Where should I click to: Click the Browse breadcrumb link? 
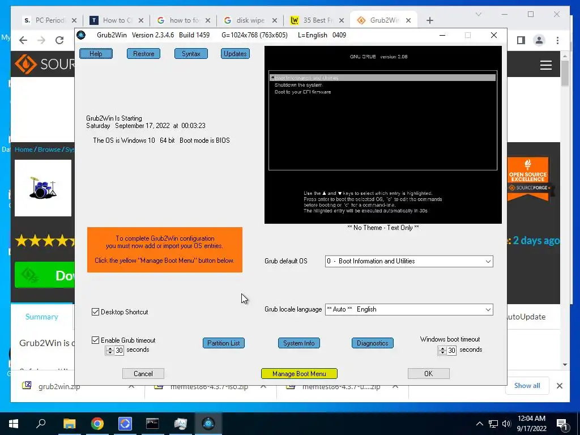[49, 150]
